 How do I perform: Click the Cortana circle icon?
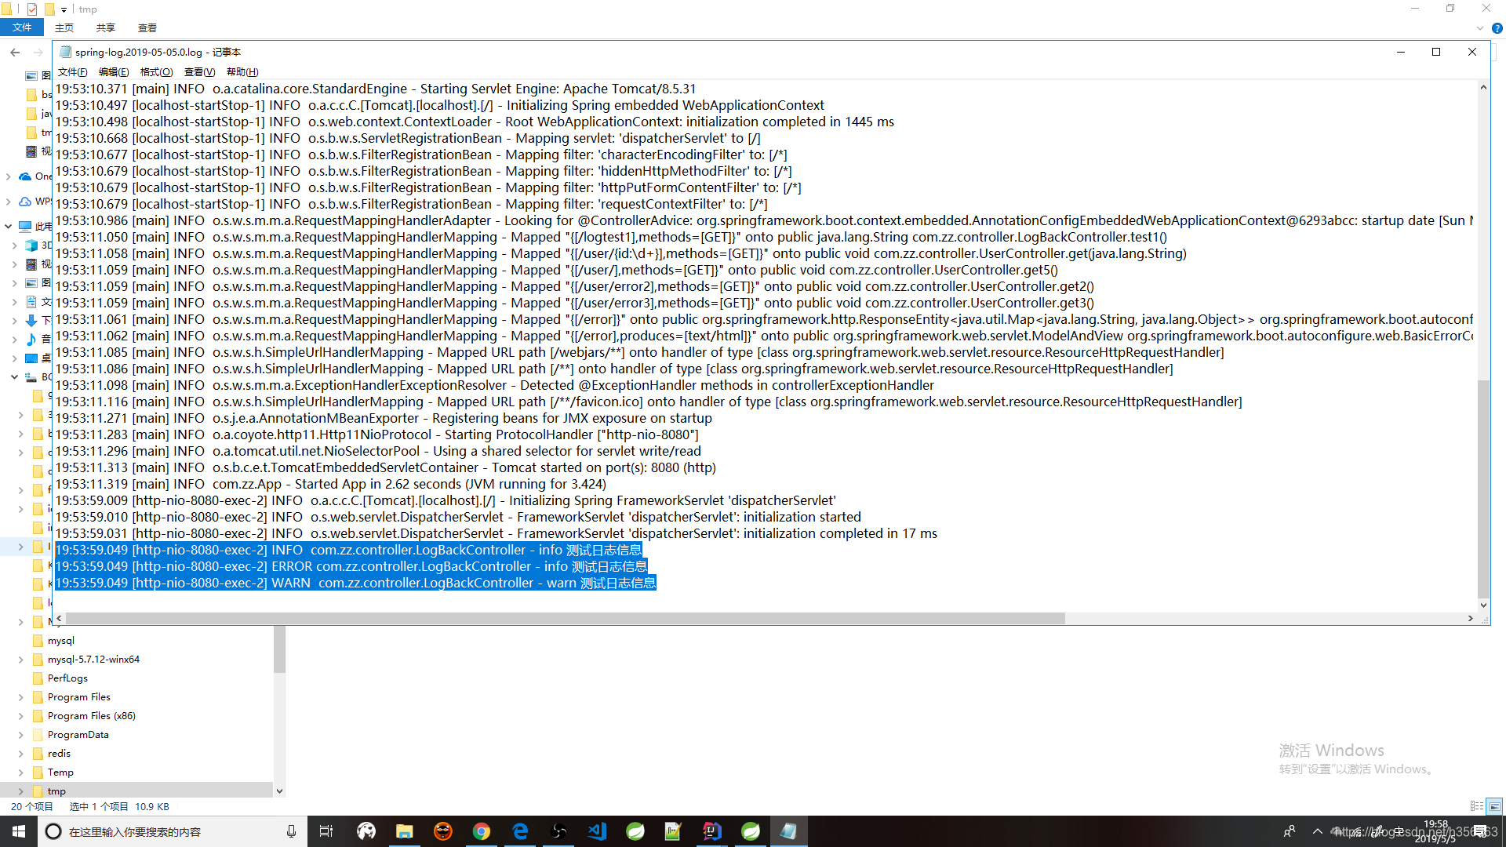click(x=53, y=831)
